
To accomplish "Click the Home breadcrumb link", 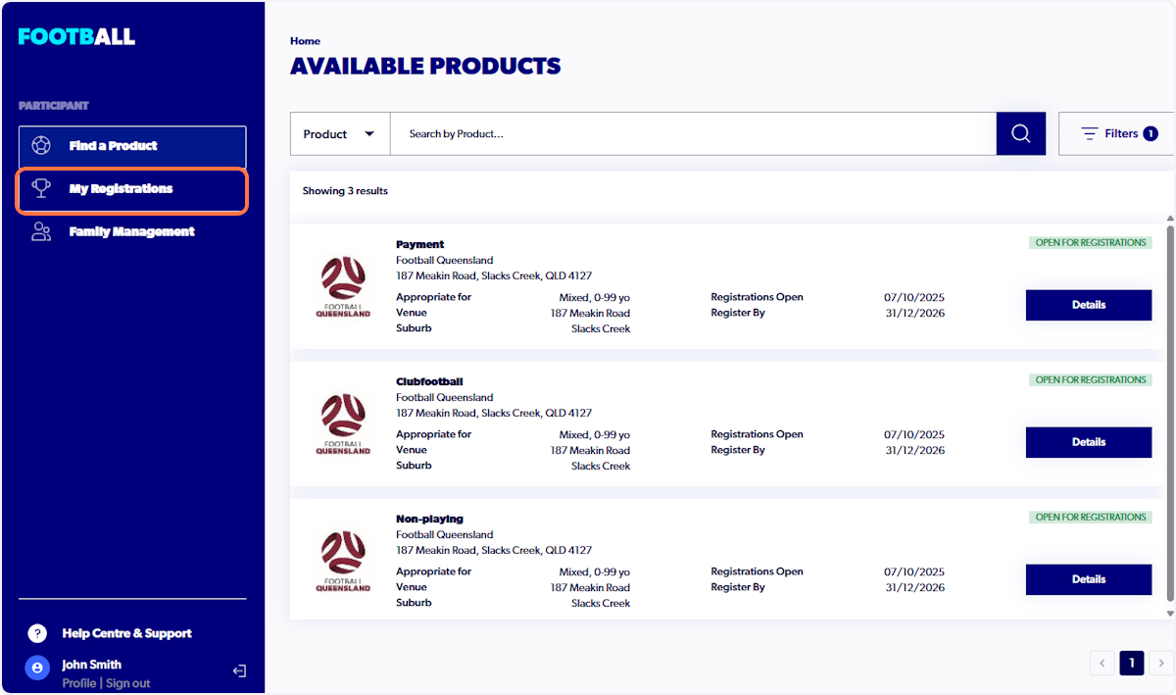I will [305, 41].
